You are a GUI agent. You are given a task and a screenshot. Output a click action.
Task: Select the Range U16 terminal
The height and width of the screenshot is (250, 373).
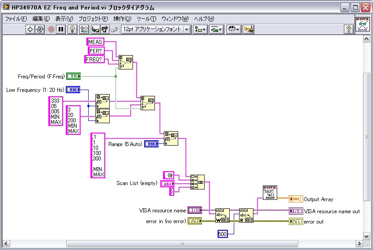point(151,144)
